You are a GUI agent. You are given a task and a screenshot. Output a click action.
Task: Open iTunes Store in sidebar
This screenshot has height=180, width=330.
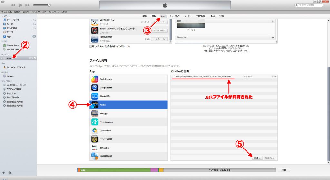(x=11, y=45)
